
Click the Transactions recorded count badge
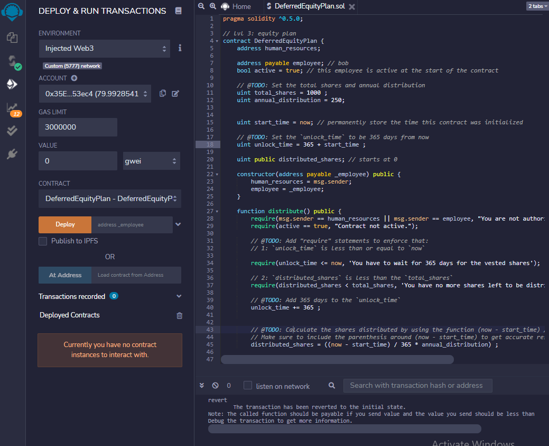point(114,296)
